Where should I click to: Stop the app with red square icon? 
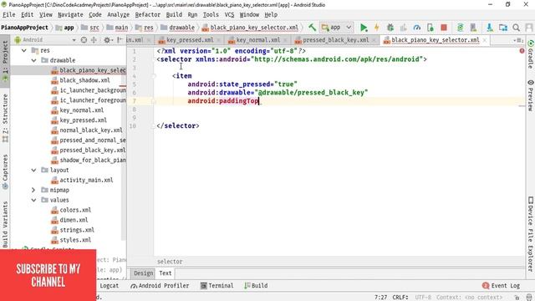click(444, 28)
